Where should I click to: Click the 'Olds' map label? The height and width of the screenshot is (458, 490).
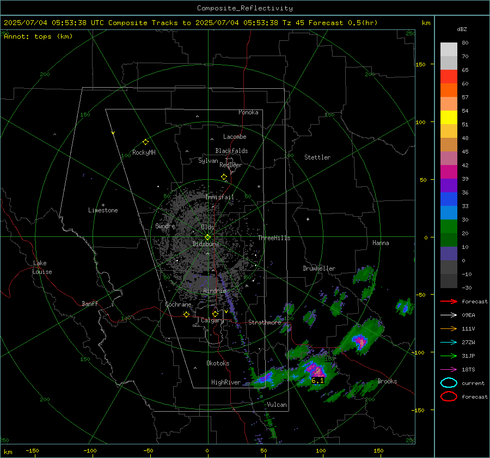tap(207, 227)
